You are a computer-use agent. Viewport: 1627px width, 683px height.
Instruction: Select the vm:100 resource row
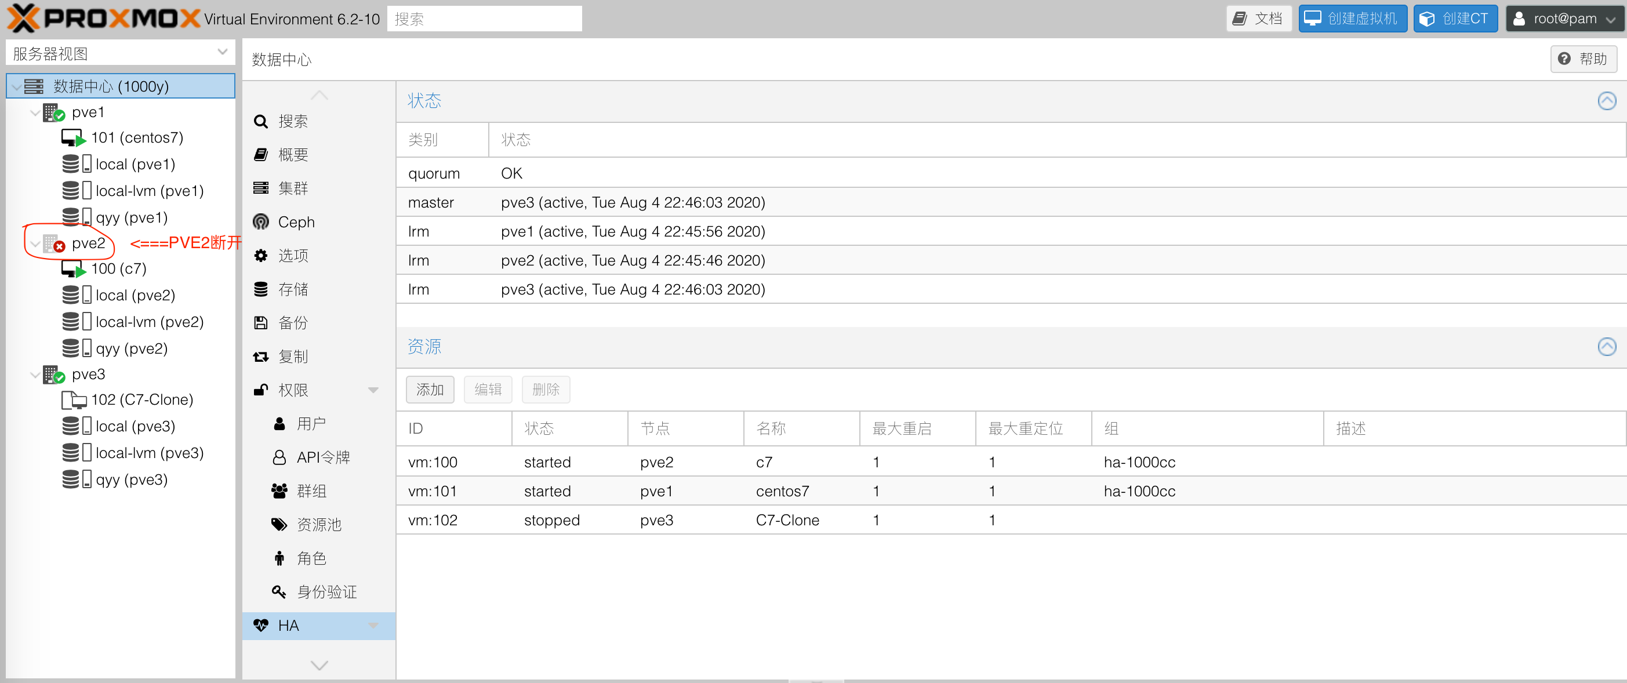pos(1011,462)
